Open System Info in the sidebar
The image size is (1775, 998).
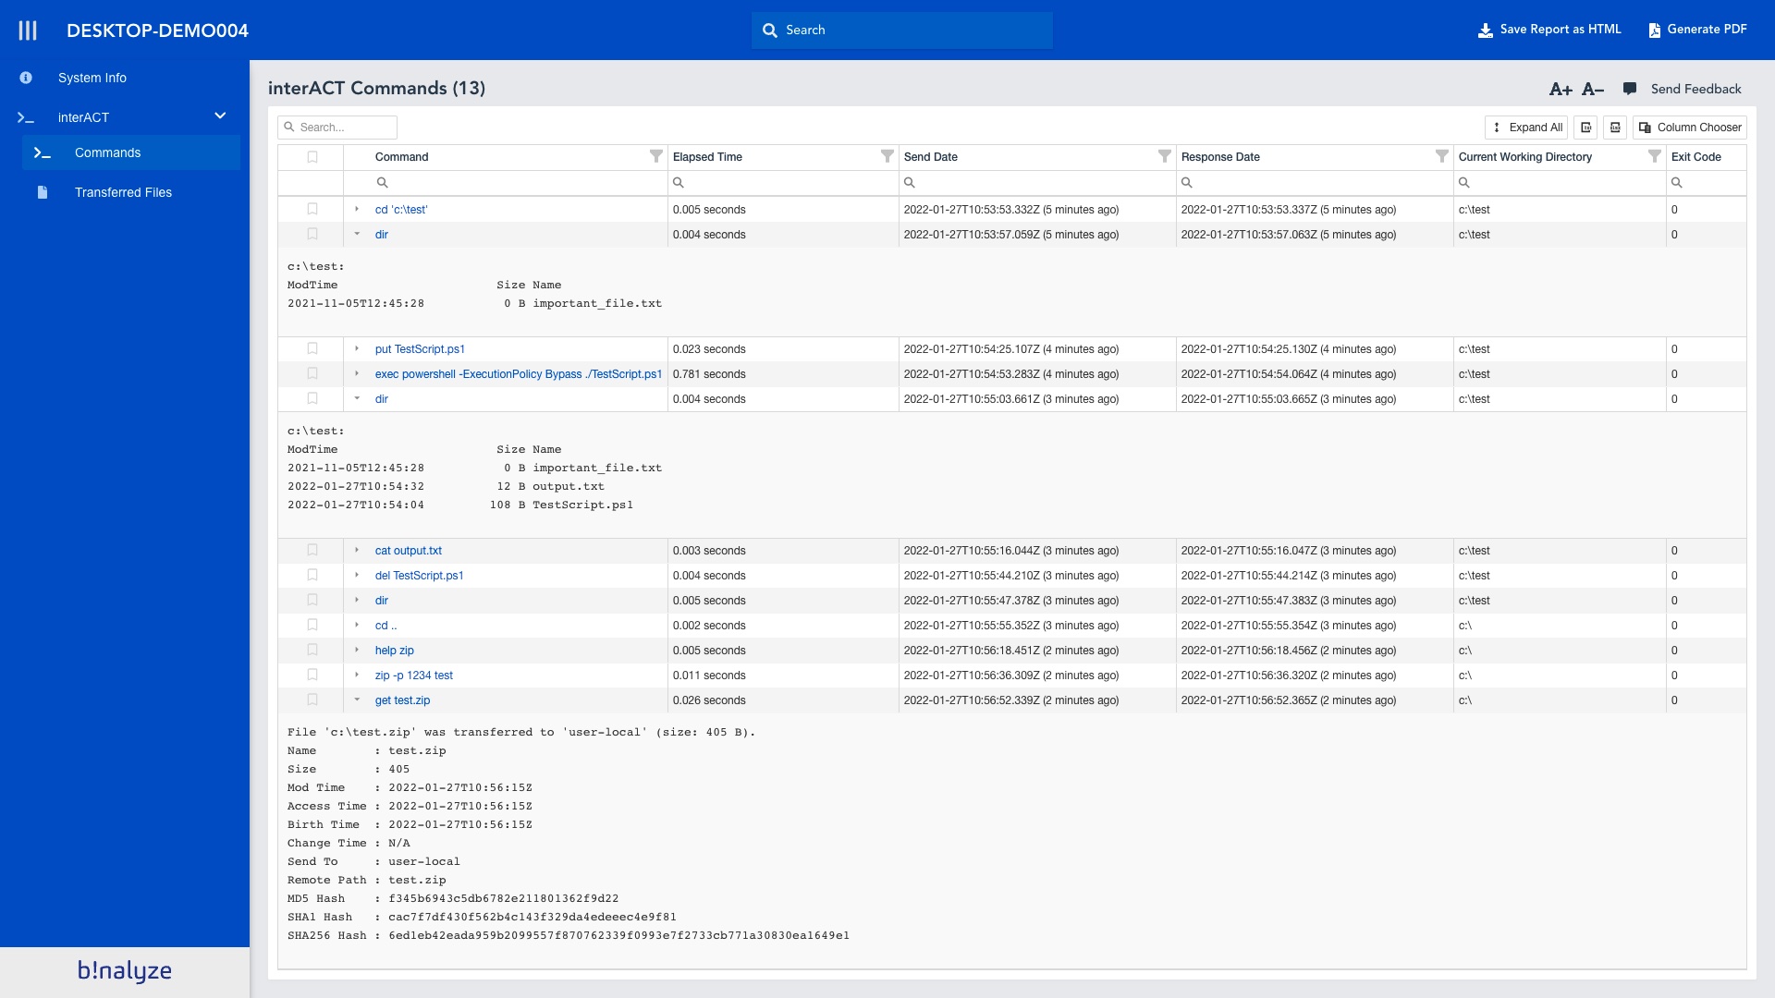click(x=92, y=78)
